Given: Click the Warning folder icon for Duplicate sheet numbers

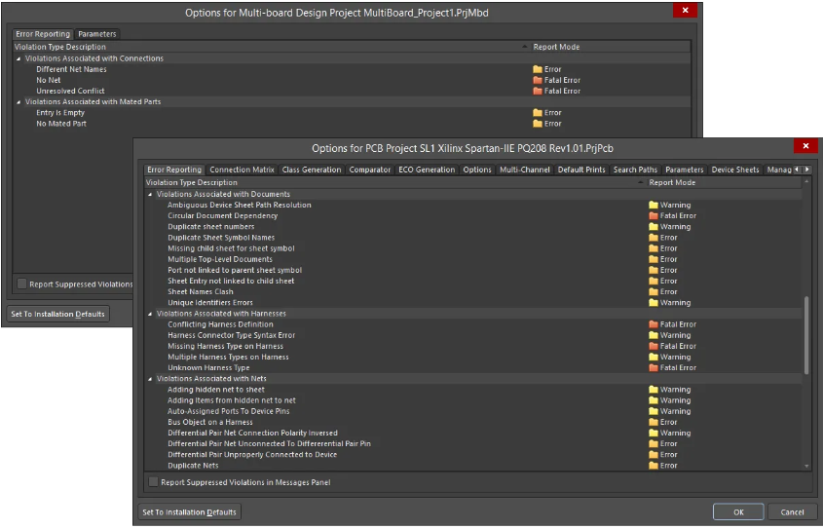Looking at the screenshot, I should pyautogui.click(x=654, y=227).
